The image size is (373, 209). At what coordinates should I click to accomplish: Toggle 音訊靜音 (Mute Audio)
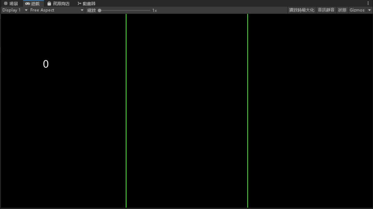[x=326, y=10]
